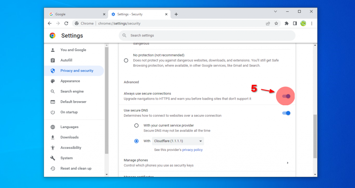Click the You and Google person icon
Screen dimensions: 355x188
[x=53, y=50]
